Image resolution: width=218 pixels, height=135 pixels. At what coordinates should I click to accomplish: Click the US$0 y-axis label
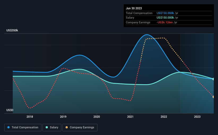tap(10, 110)
